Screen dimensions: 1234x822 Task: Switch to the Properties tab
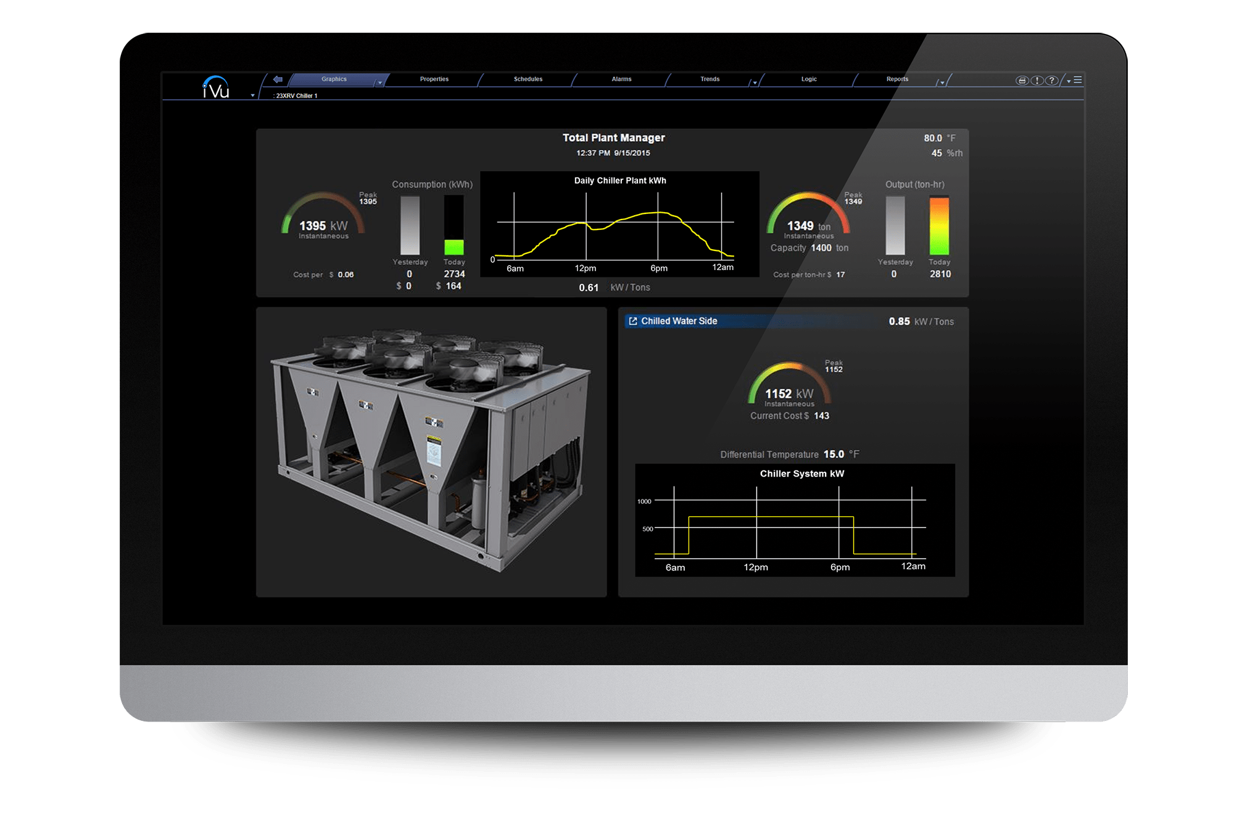pyautogui.click(x=434, y=80)
